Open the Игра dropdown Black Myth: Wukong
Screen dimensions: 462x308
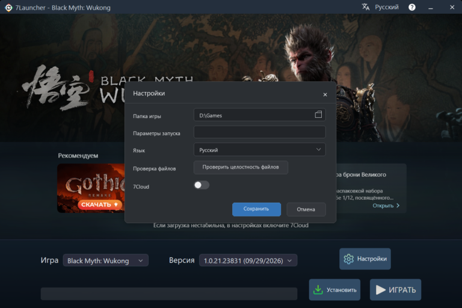coord(105,260)
